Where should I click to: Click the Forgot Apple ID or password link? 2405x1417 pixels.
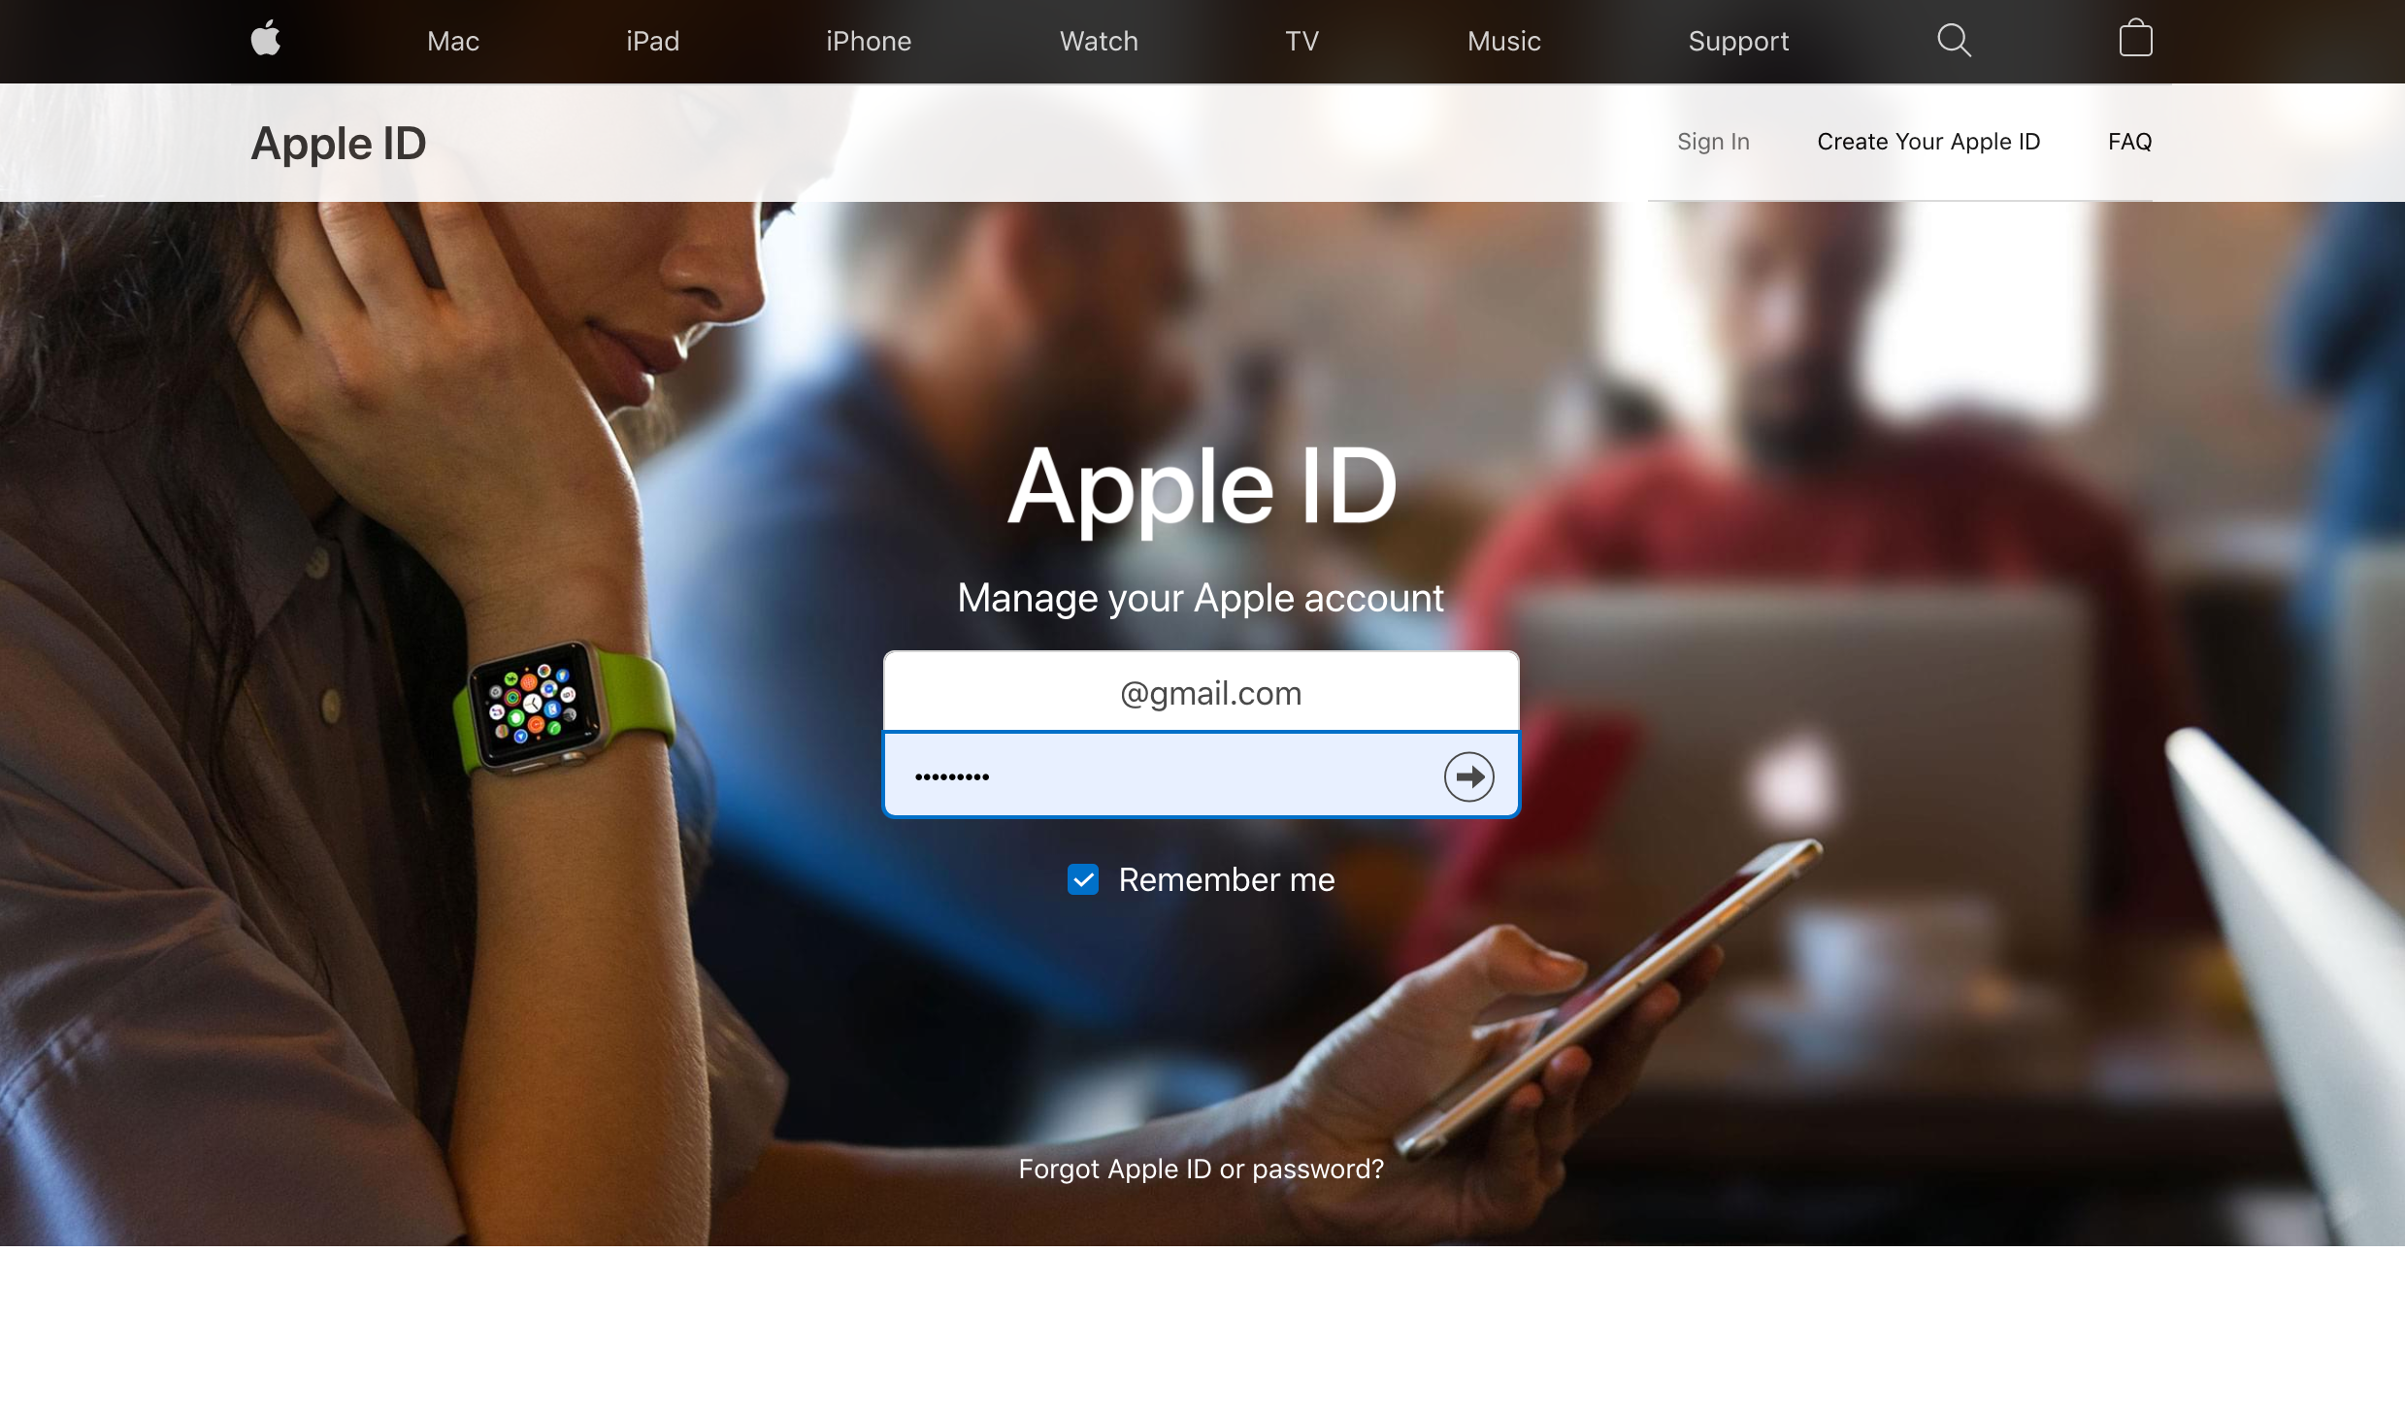point(1201,1169)
